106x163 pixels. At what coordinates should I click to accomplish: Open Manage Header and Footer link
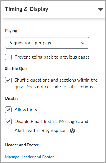pyautogui.click(x=29, y=157)
